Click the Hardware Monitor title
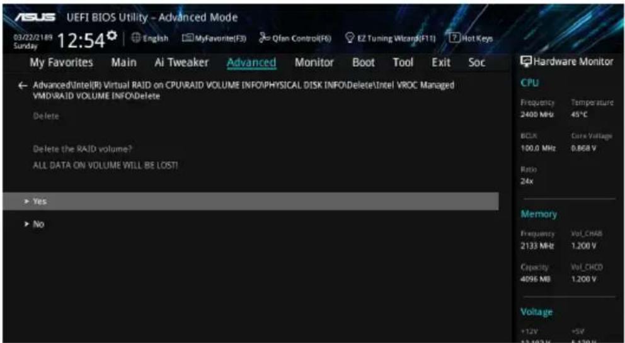This screenshot has width=625, height=343. (573, 61)
